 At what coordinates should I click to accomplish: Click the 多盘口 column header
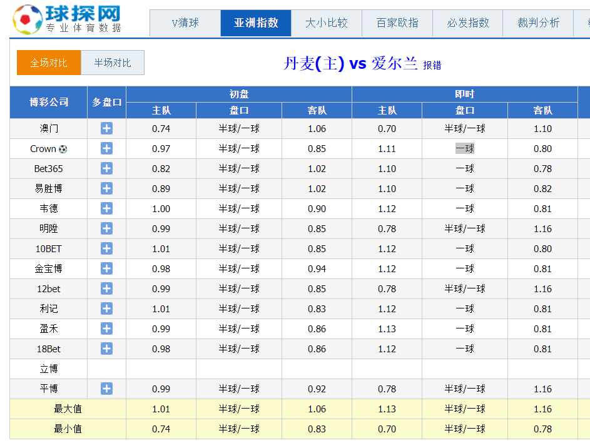107,102
